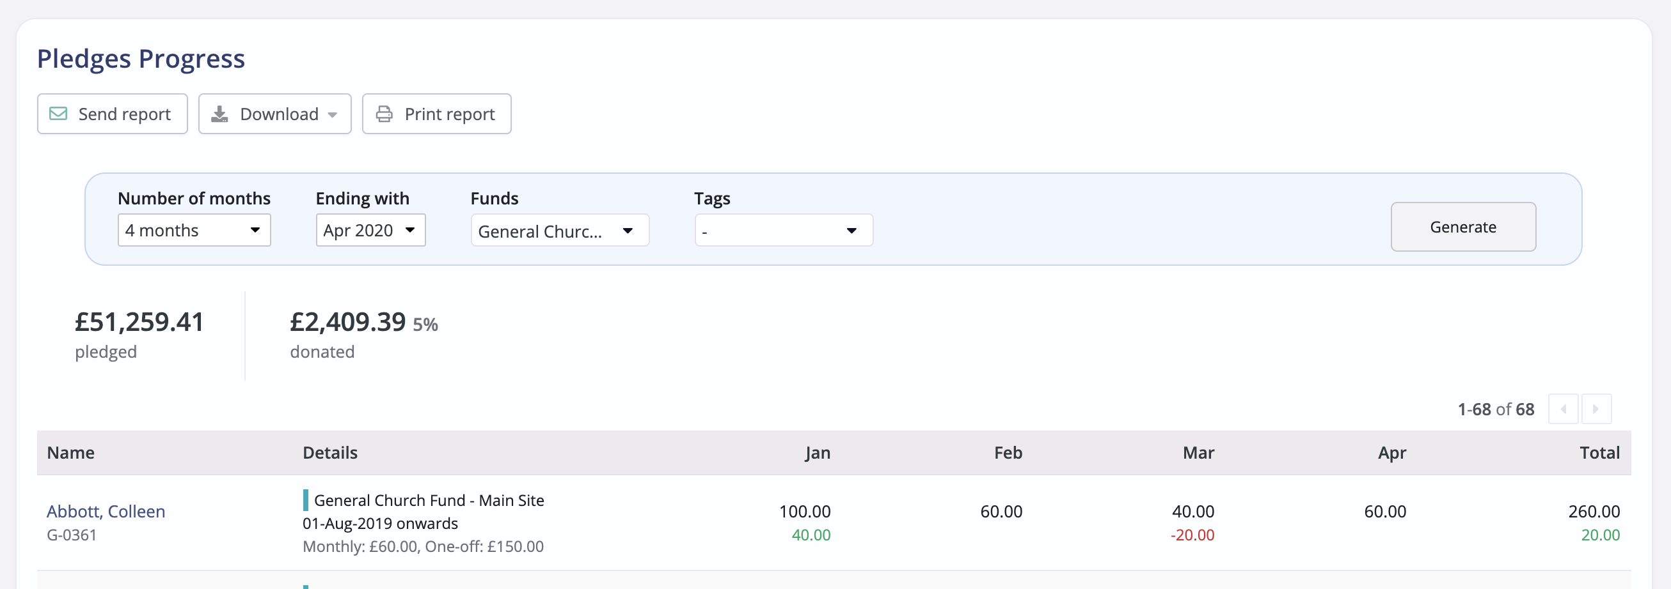Expand the Tags dropdown
Image resolution: width=1671 pixels, height=589 pixels.
(783, 229)
